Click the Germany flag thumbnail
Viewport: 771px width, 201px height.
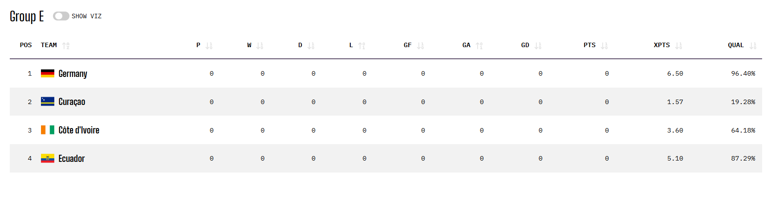pyautogui.click(x=48, y=73)
